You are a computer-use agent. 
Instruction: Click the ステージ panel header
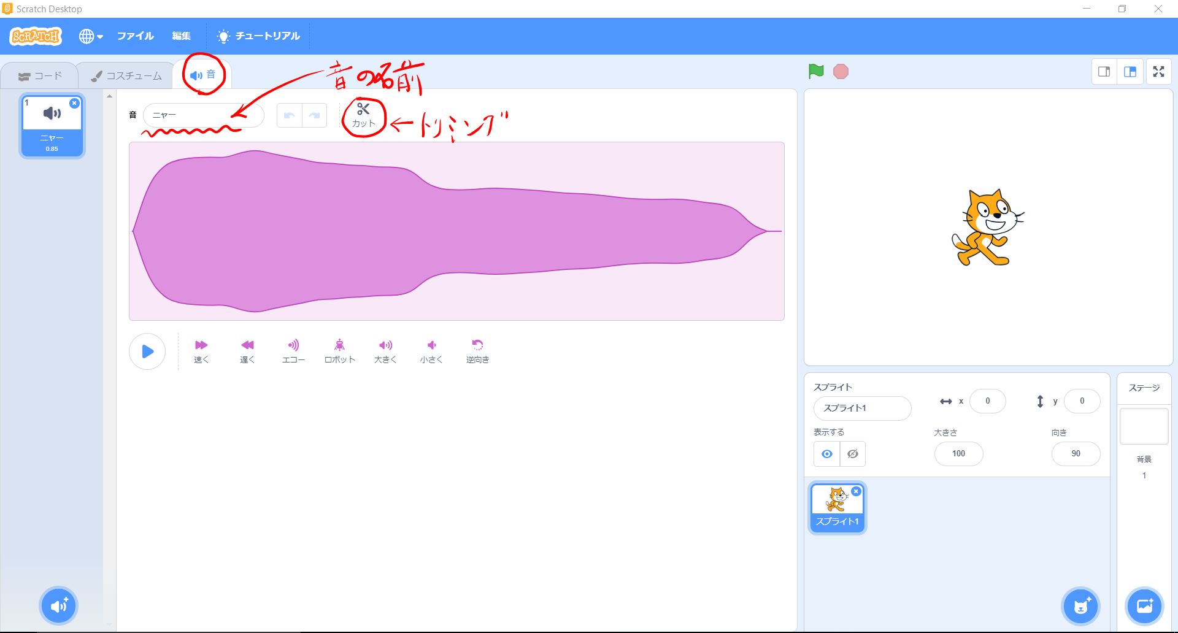(x=1144, y=388)
